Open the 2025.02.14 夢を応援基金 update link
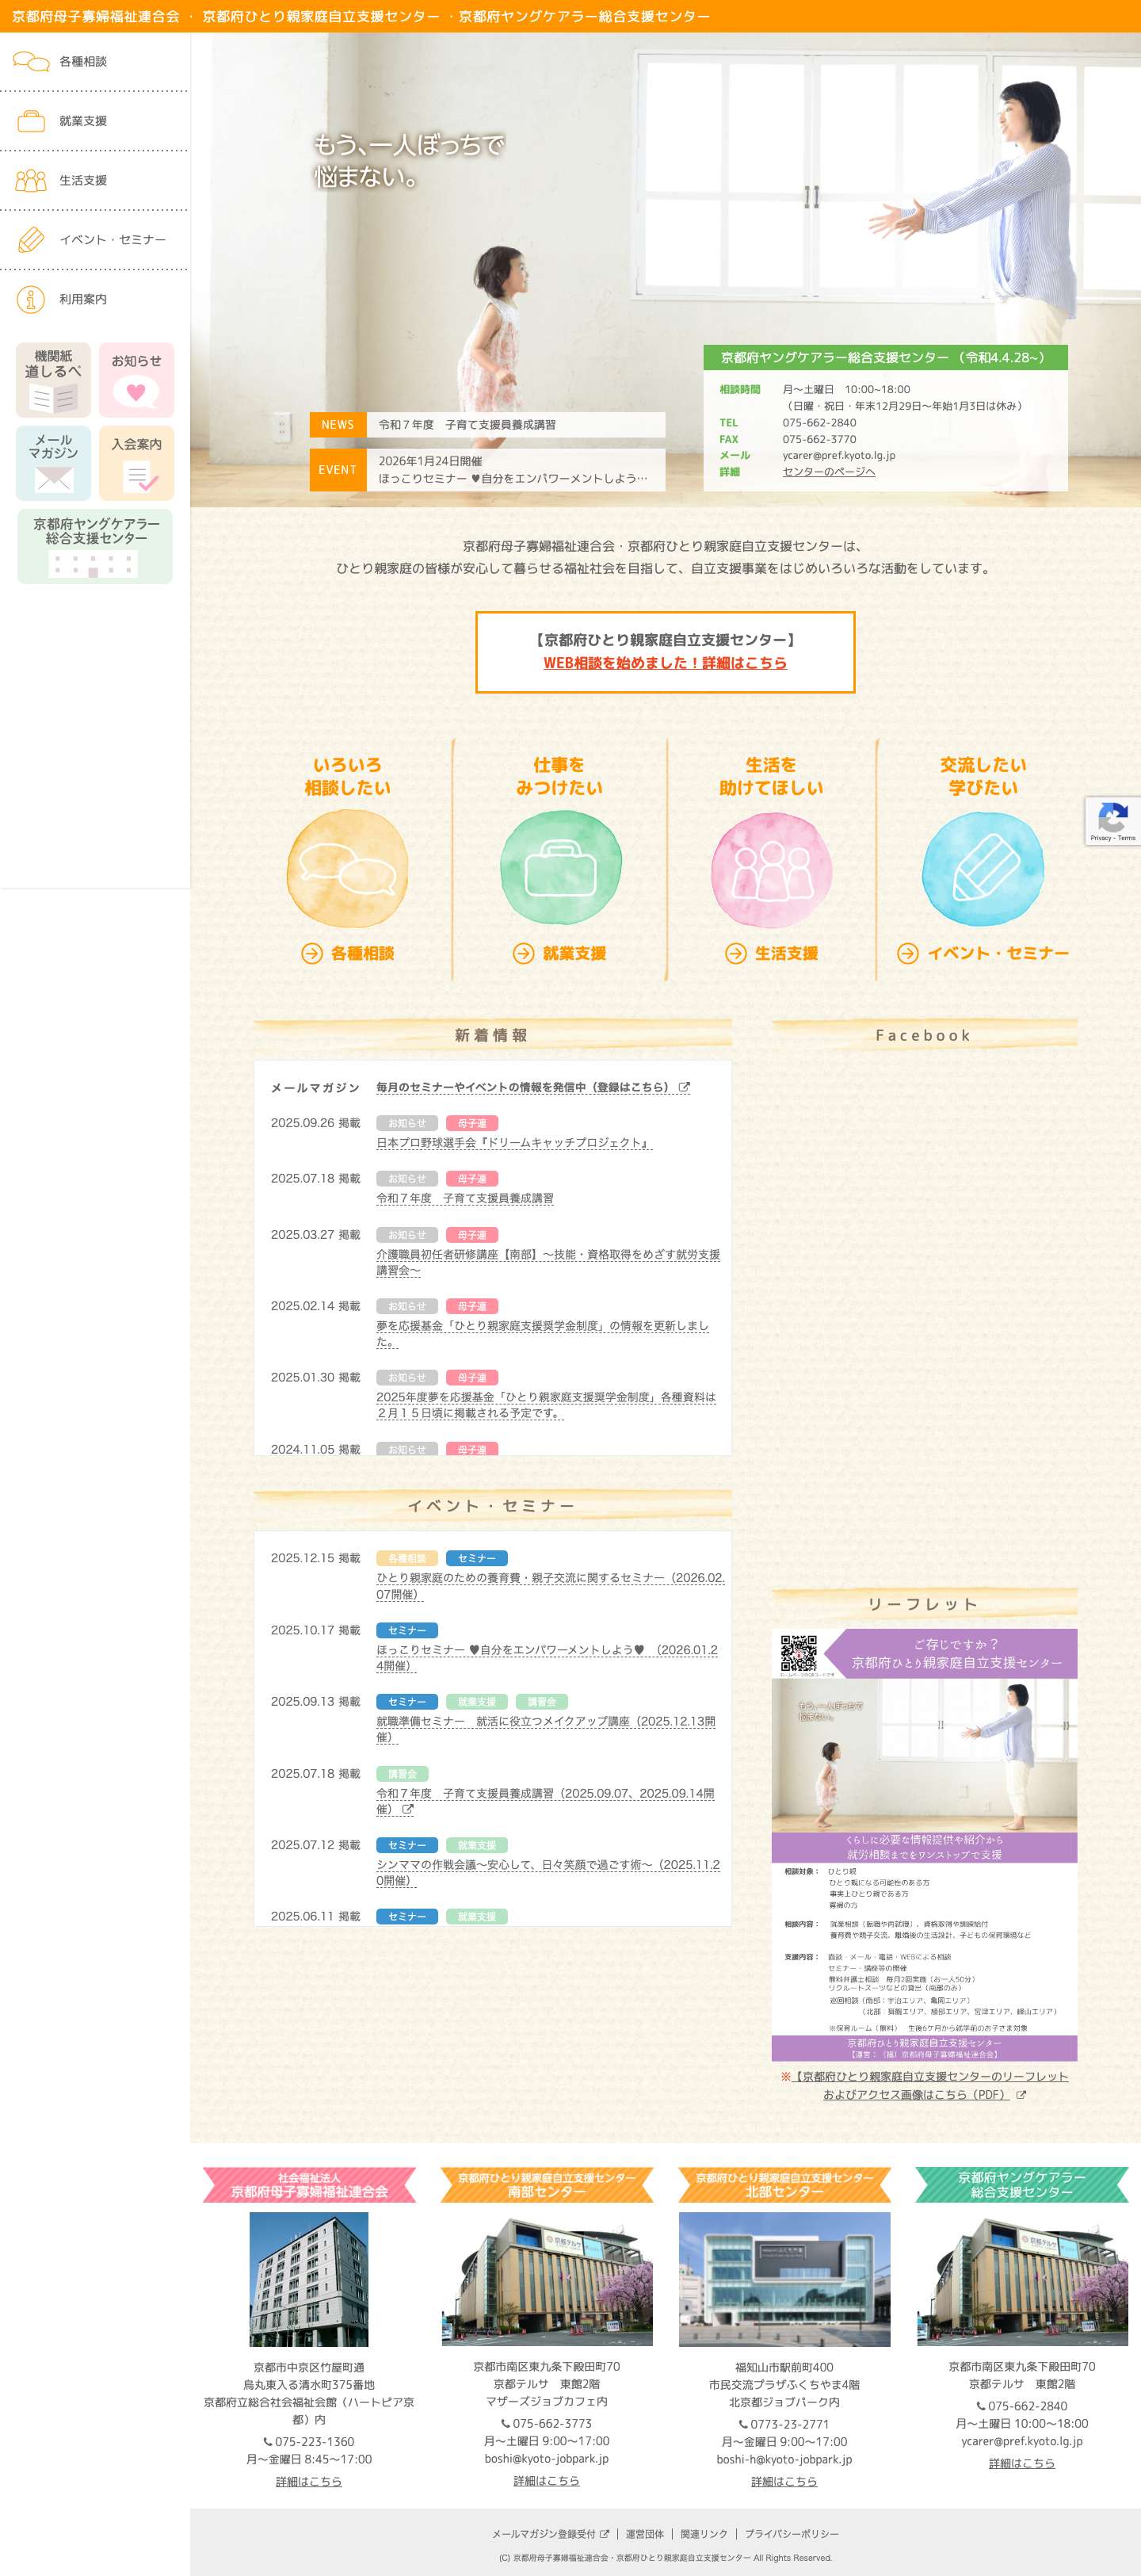 coord(542,1334)
